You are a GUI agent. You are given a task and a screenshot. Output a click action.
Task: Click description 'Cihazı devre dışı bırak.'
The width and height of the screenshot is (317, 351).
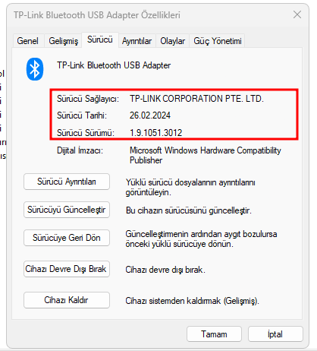point(165,270)
